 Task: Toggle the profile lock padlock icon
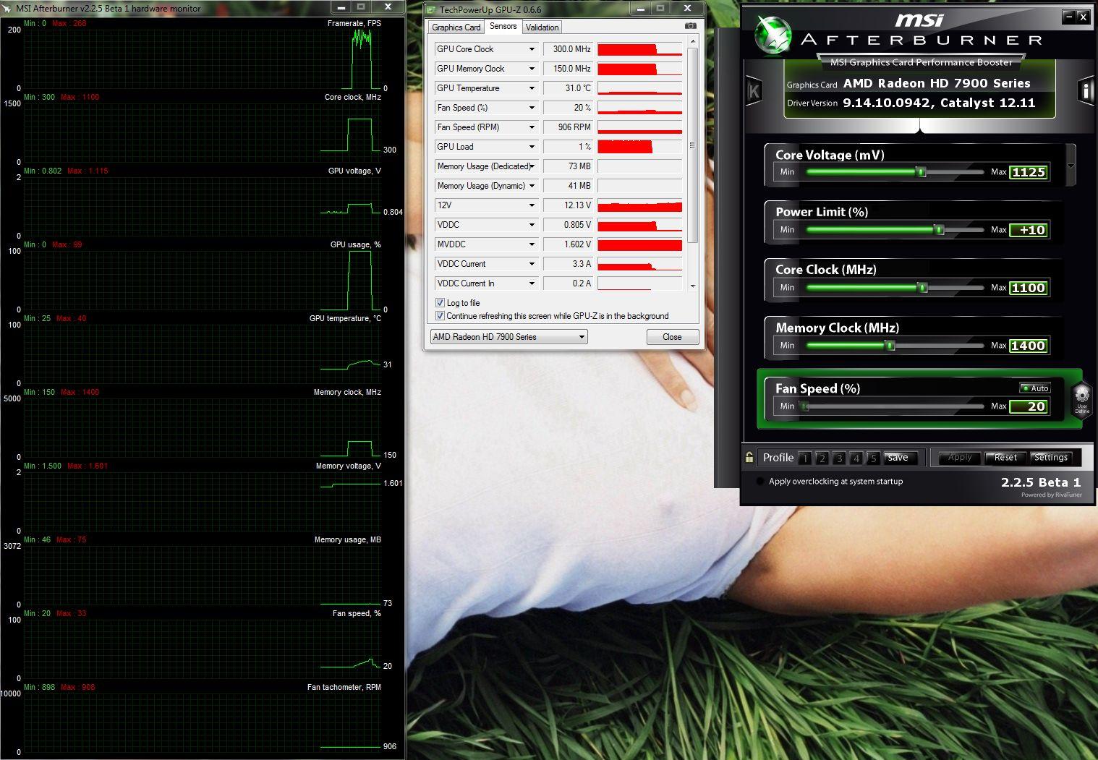749,457
